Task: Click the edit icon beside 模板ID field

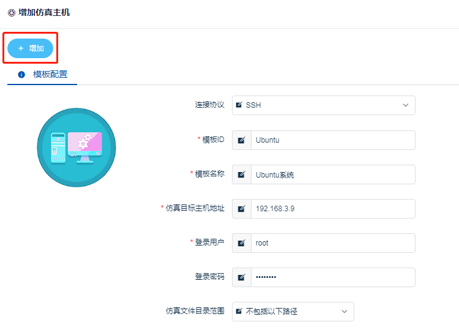Action: point(242,140)
